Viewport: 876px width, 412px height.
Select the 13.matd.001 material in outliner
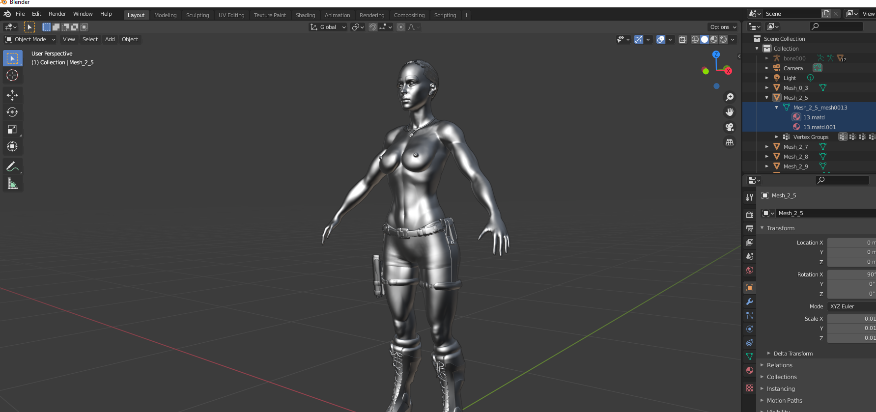(819, 127)
